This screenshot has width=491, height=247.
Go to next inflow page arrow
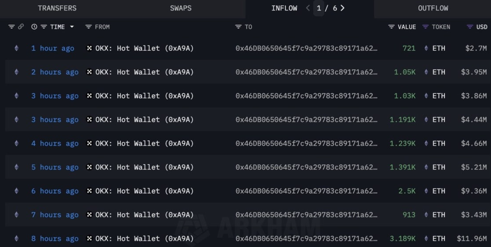342,8
